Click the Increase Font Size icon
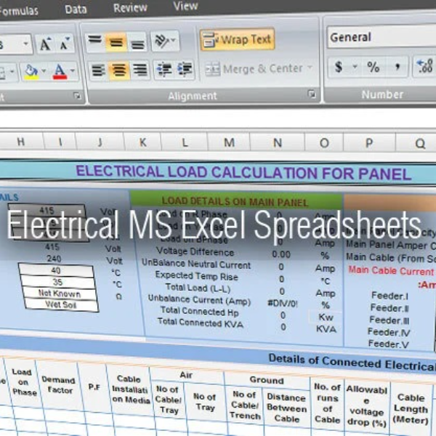 46,44
